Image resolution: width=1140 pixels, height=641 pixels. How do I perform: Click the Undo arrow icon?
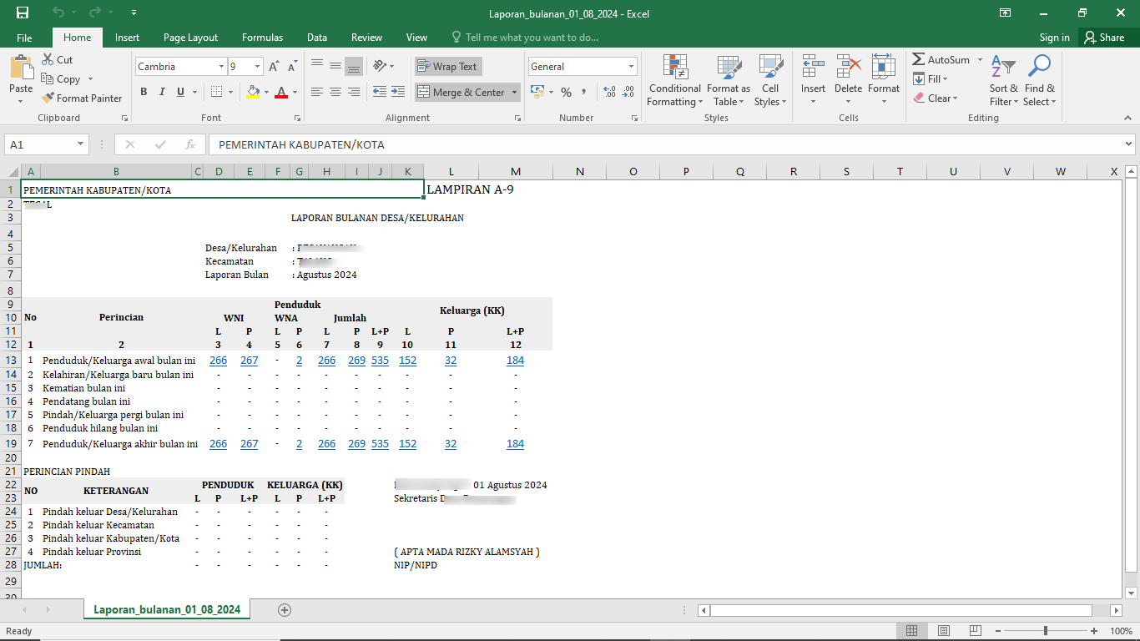point(58,13)
